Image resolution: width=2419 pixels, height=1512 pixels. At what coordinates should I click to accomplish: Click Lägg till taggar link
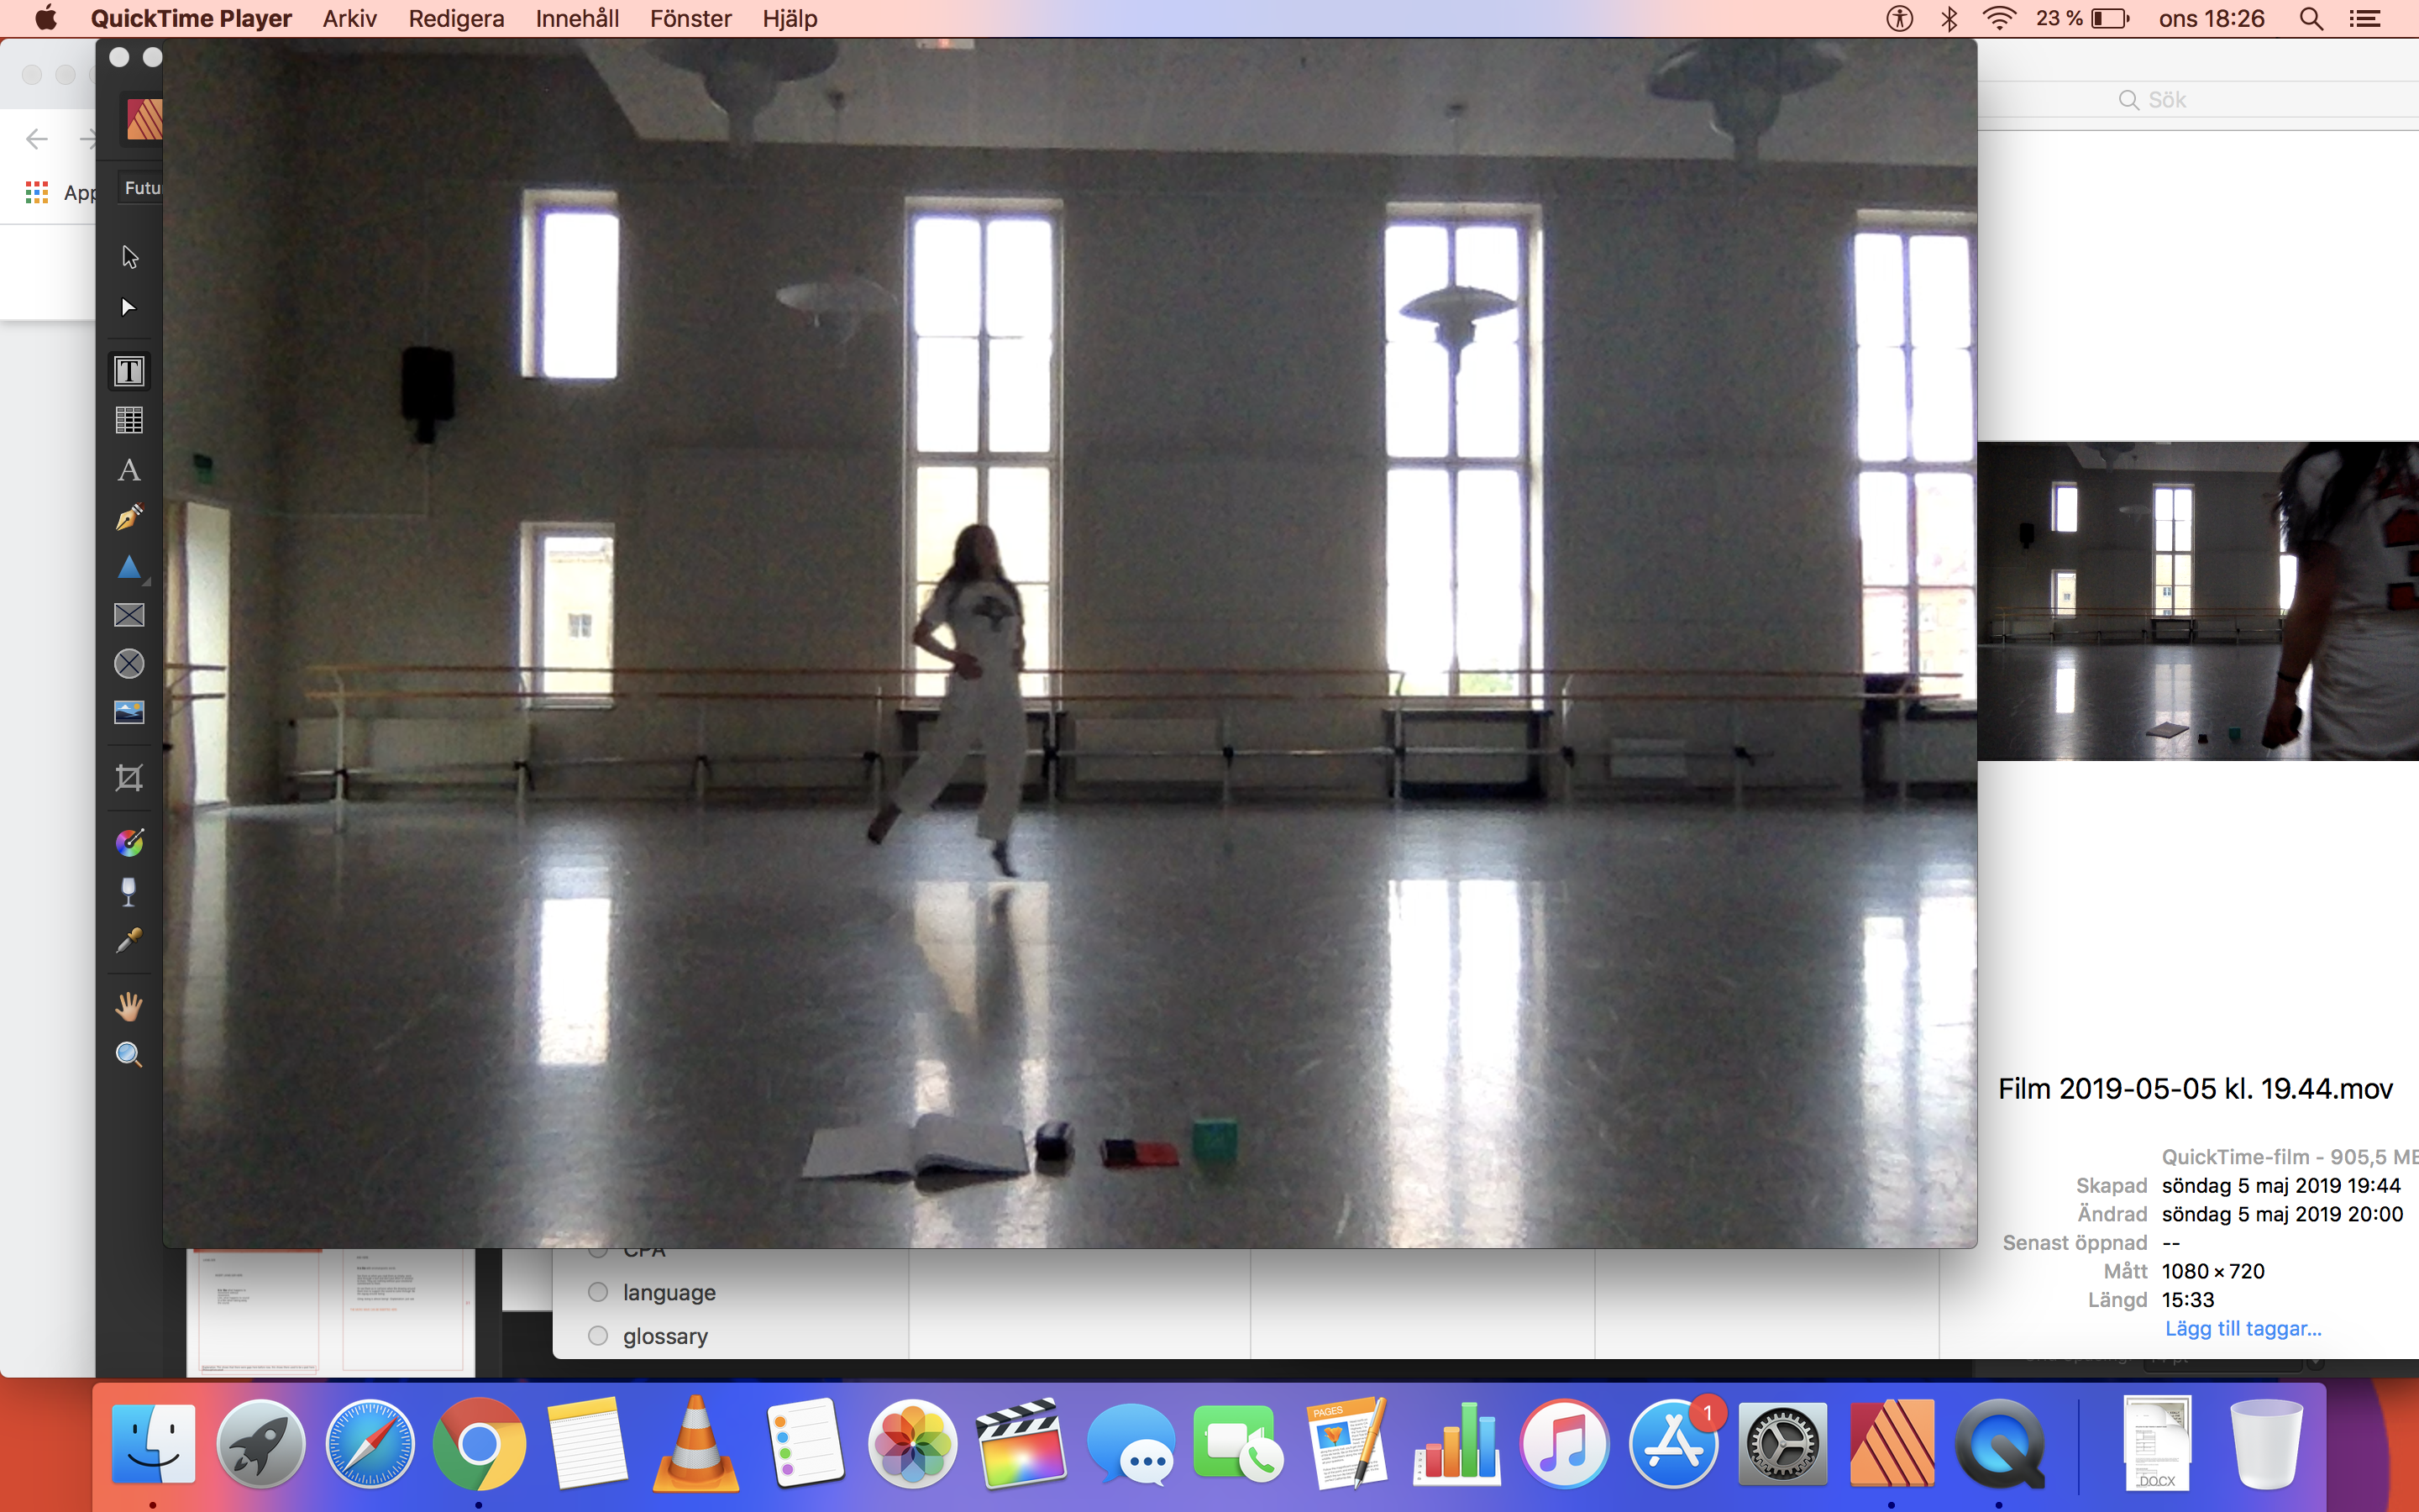point(2242,1328)
